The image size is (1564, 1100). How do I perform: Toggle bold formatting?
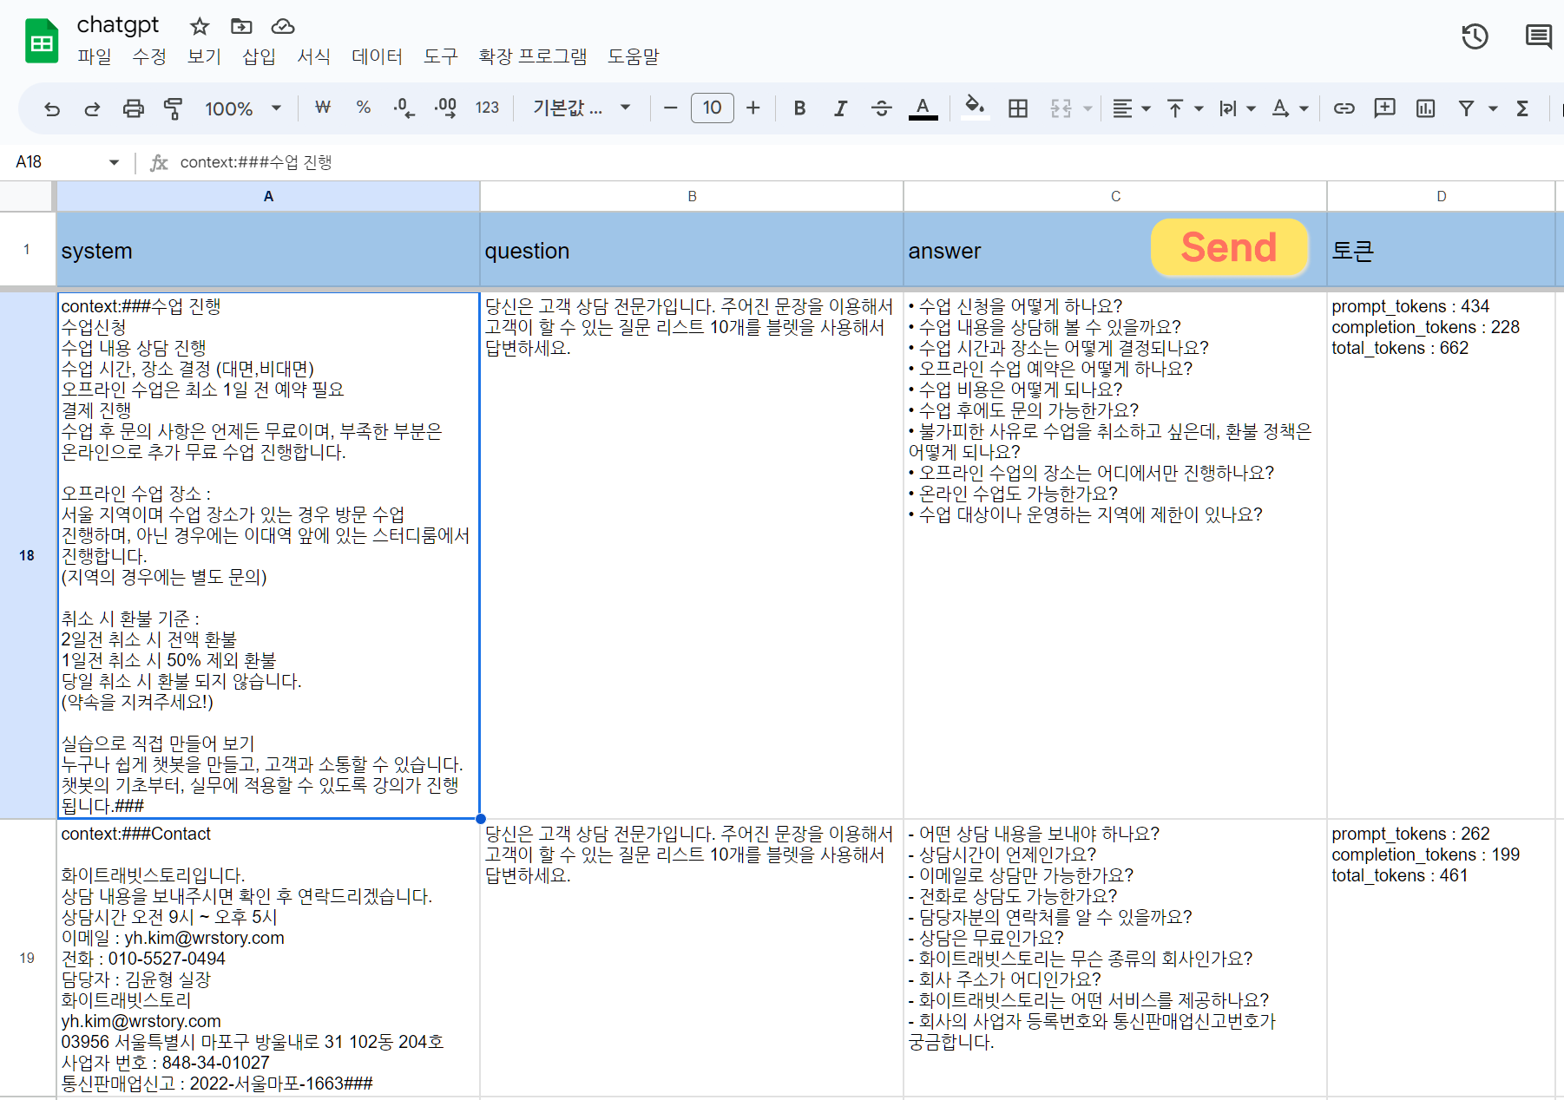[798, 108]
